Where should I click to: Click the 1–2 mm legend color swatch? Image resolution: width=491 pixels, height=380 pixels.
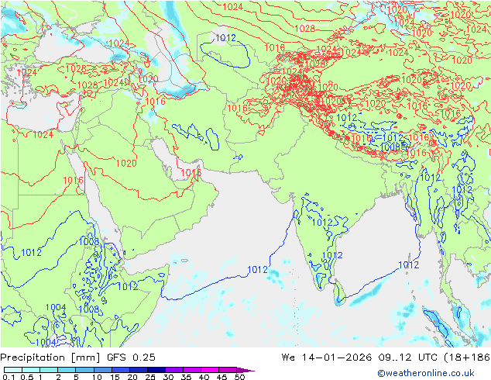[49, 370]
